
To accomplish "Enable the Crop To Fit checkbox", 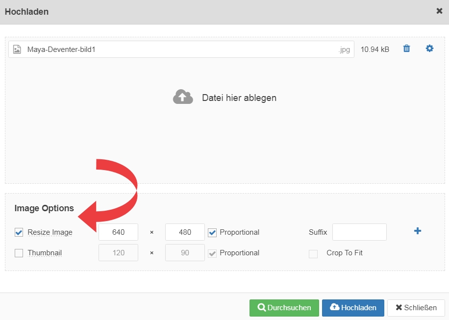I will pos(313,253).
